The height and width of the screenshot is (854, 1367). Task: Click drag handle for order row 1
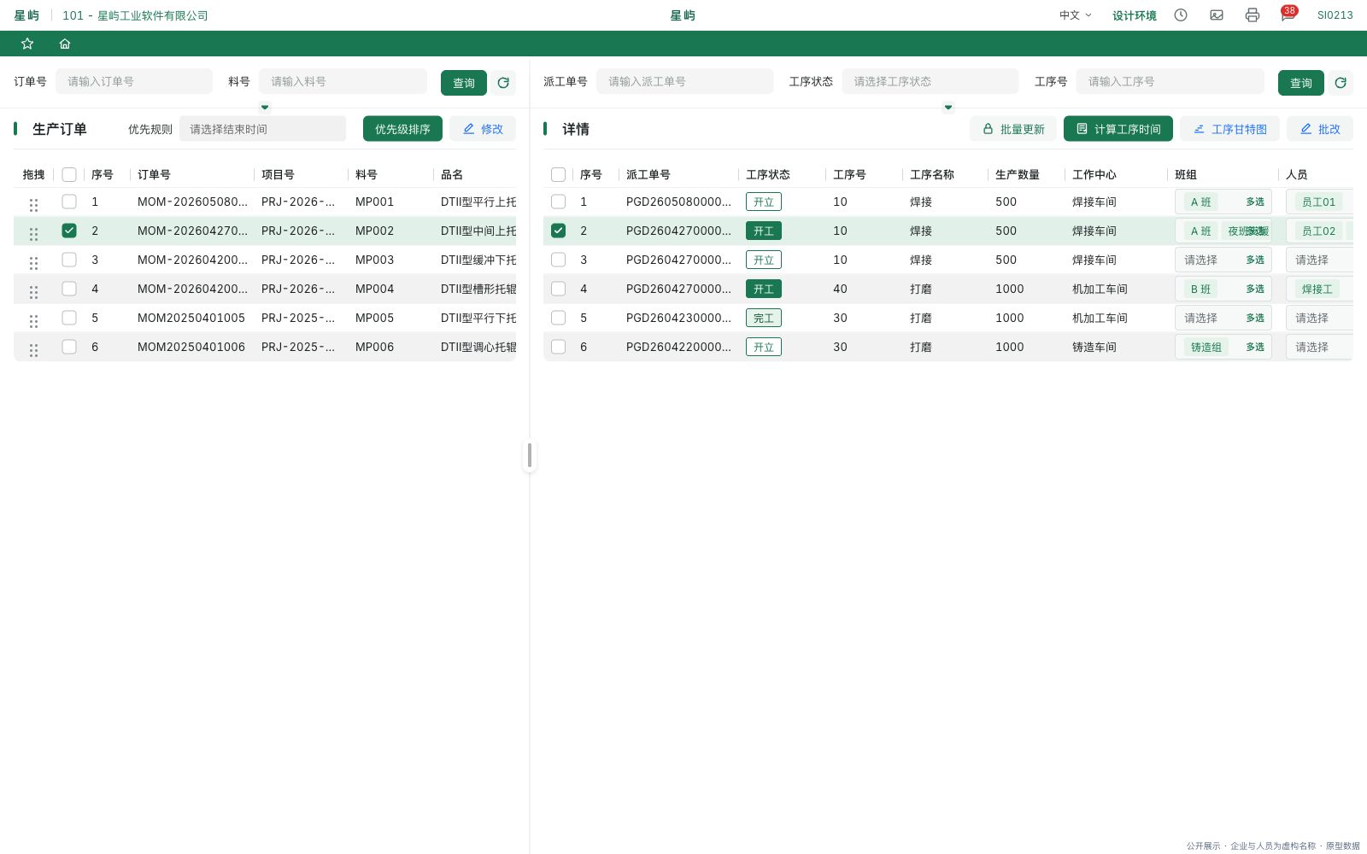[33, 205]
